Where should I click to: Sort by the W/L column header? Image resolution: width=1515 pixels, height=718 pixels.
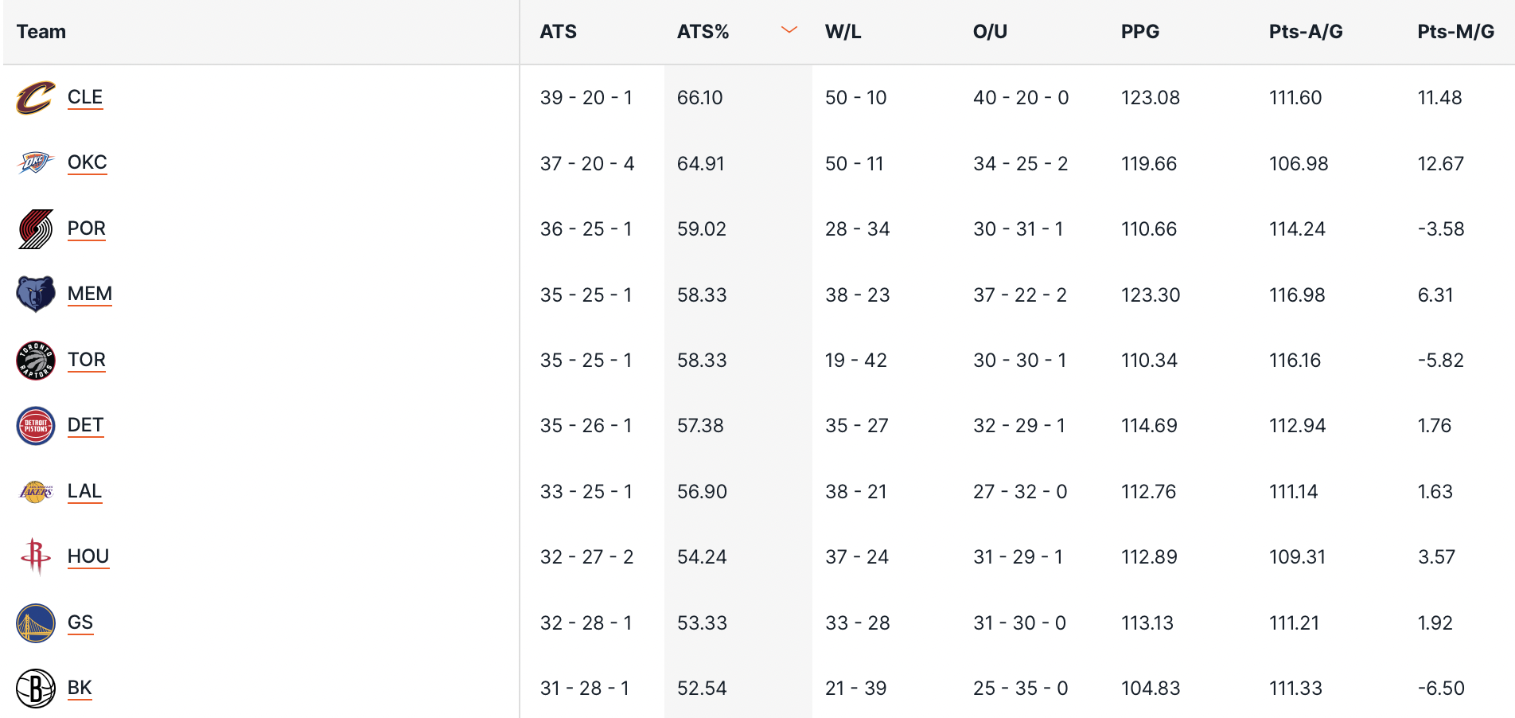843,32
